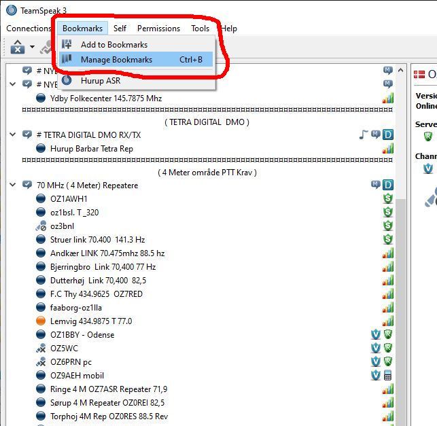
Task: Open the Self menu
Action: pyautogui.click(x=120, y=29)
